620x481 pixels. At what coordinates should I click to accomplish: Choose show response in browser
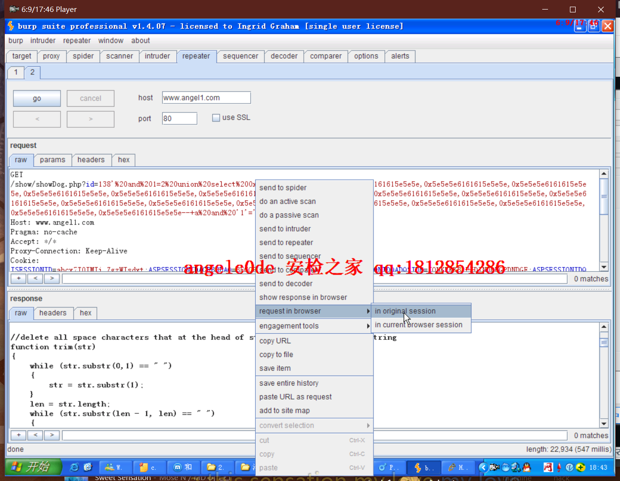click(x=314, y=297)
